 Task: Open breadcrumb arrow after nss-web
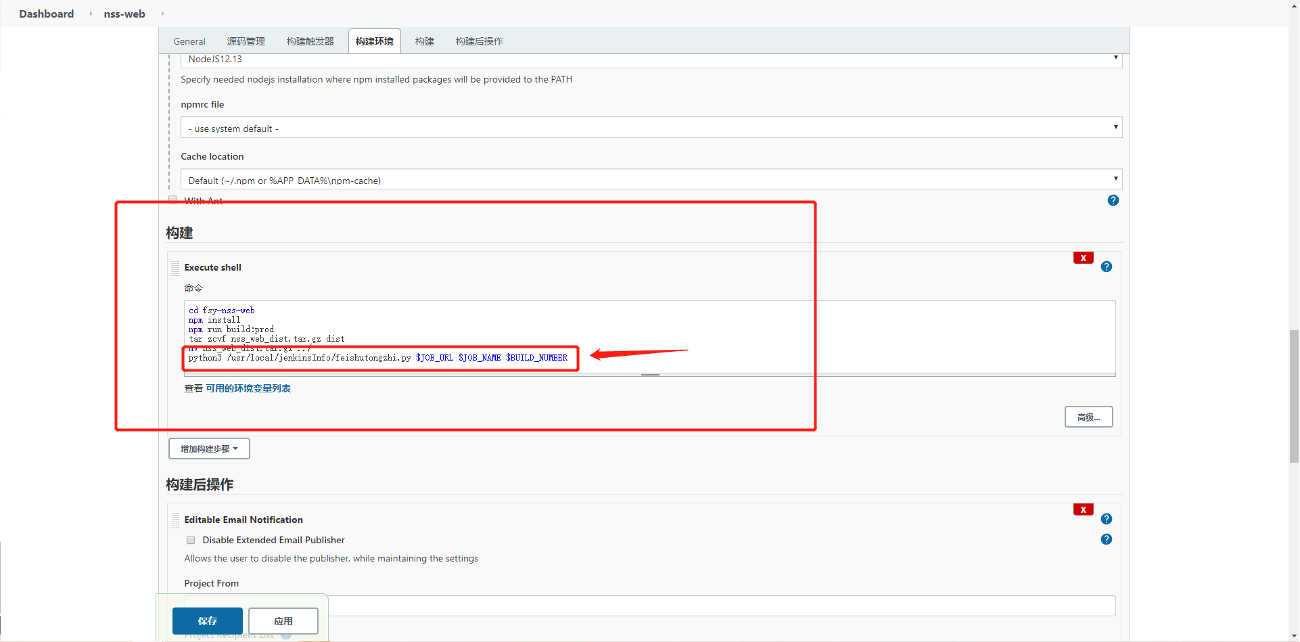tap(162, 14)
